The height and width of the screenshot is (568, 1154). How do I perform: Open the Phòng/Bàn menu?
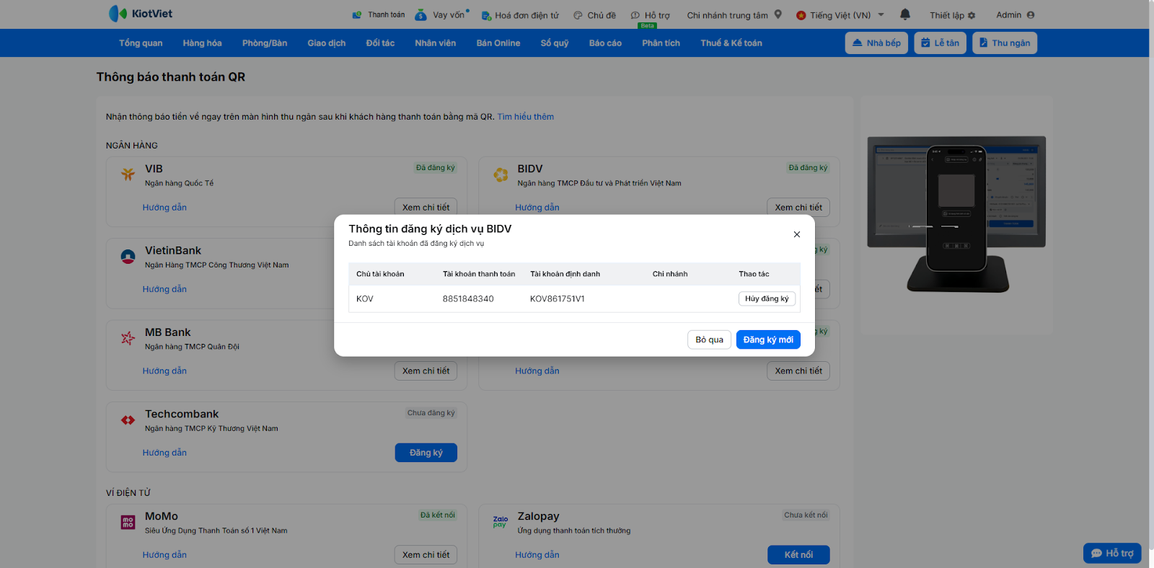(x=265, y=43)
